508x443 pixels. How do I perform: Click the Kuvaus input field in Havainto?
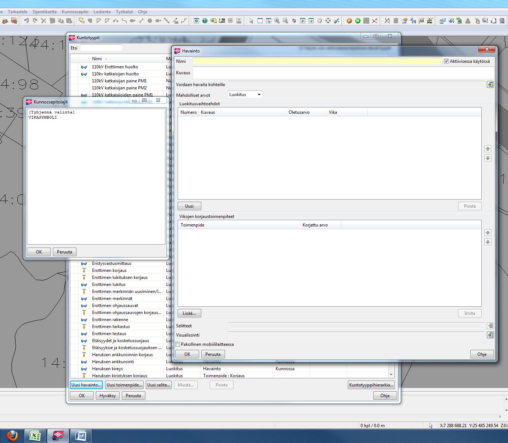pos(343,73)
